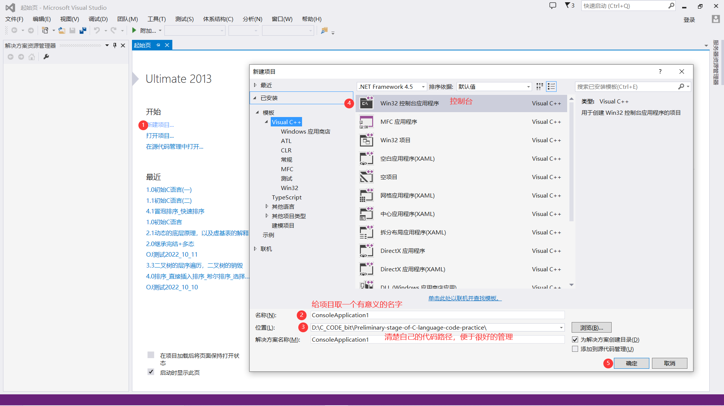Select the 空项目 template icon

(x=366, y=177)
